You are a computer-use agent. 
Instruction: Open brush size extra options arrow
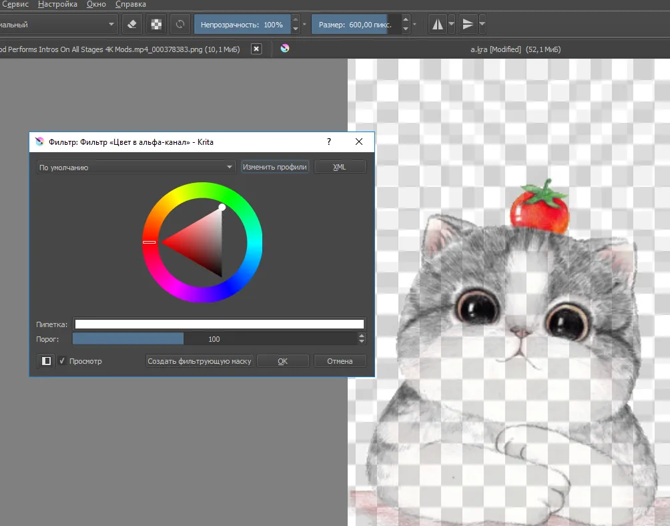(414, 24)
